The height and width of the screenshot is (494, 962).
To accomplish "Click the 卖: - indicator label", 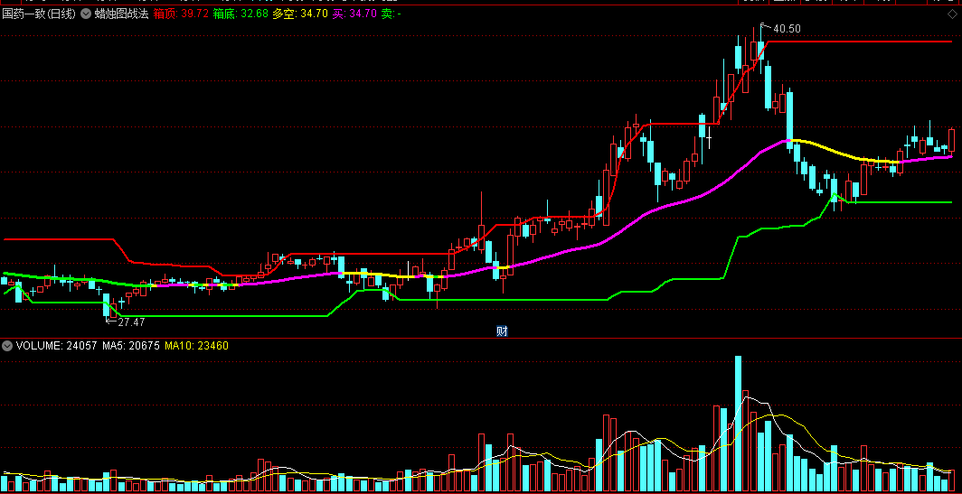I will [x=391, y=14].
